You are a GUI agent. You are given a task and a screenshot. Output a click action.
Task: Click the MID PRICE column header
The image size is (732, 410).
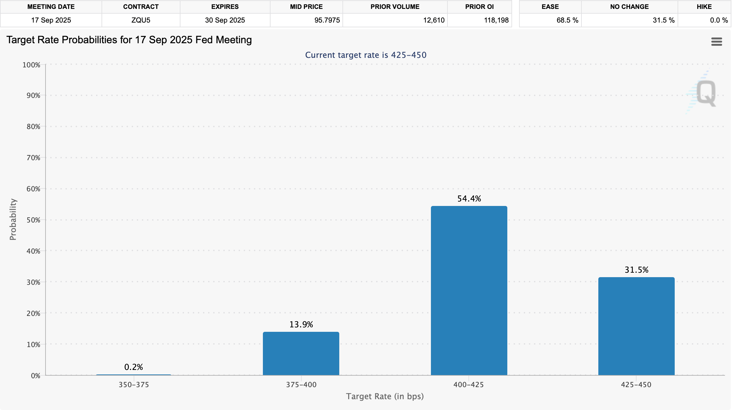click(306, 7)
